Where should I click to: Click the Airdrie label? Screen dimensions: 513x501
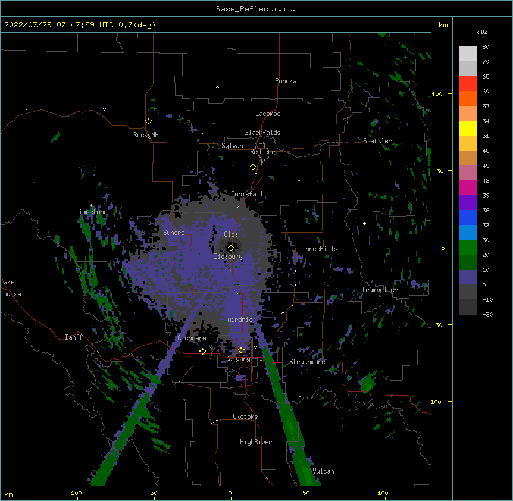(240, 320)
